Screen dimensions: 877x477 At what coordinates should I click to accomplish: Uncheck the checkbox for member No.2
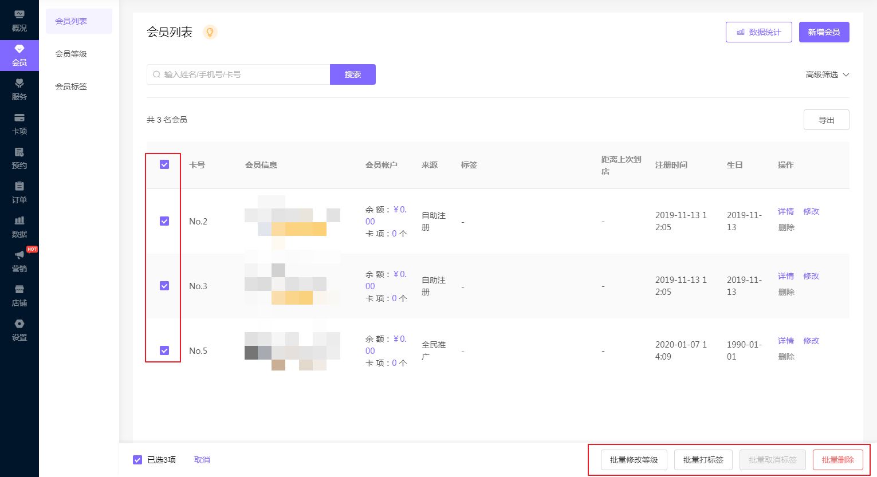click(x=164, y=221)
